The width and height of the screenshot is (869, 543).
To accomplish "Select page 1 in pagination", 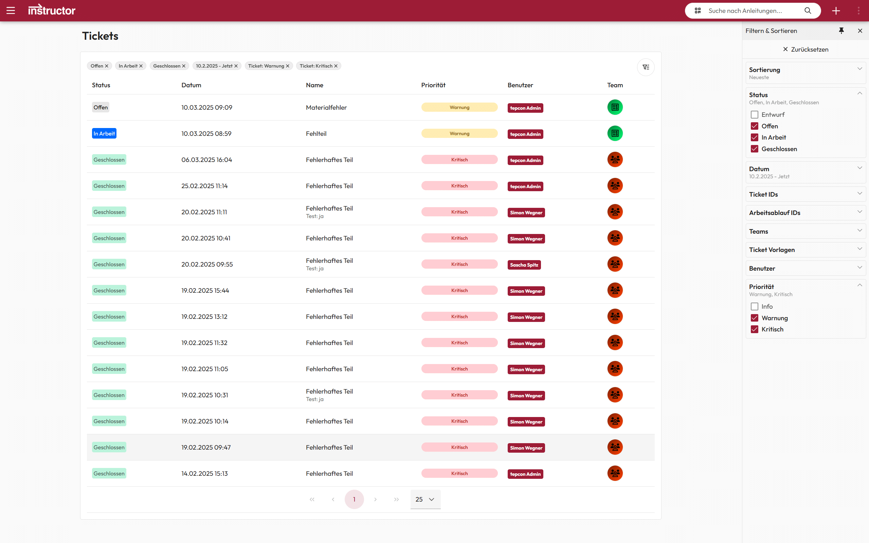I will pos(354,499).
